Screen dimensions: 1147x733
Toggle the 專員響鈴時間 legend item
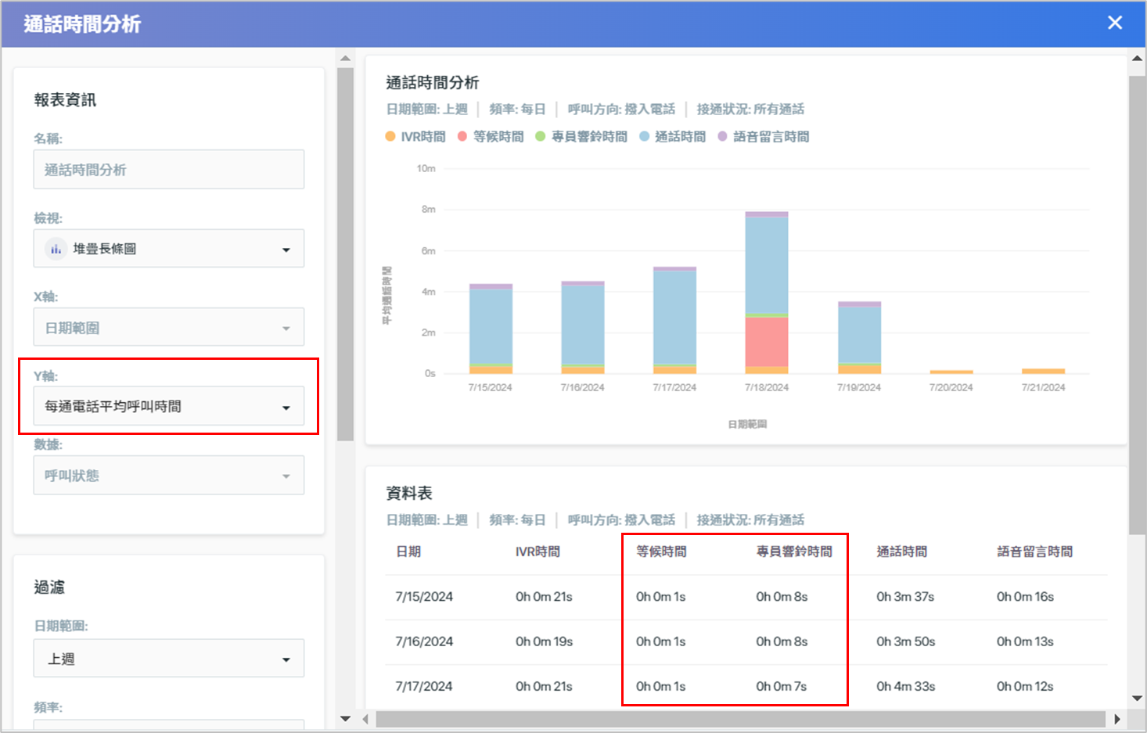click(581, 137)
